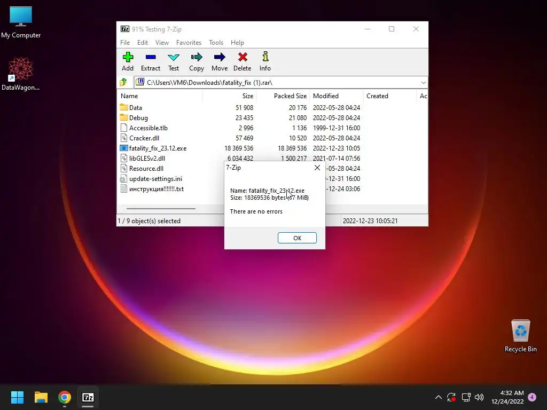
Task: Show hidden system tray icons
Action: (439, 397)
